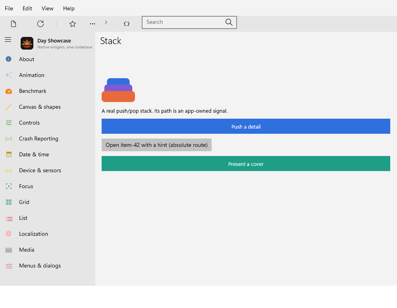Screen dimensions: 397x308
Task: Open the File menu
Action: [9, 8]
